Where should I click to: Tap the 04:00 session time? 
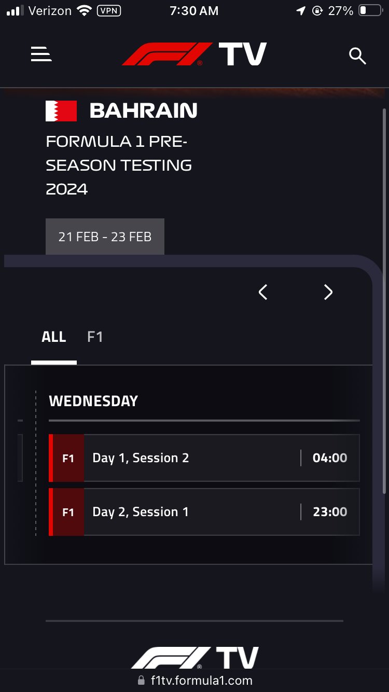(330, 458)
